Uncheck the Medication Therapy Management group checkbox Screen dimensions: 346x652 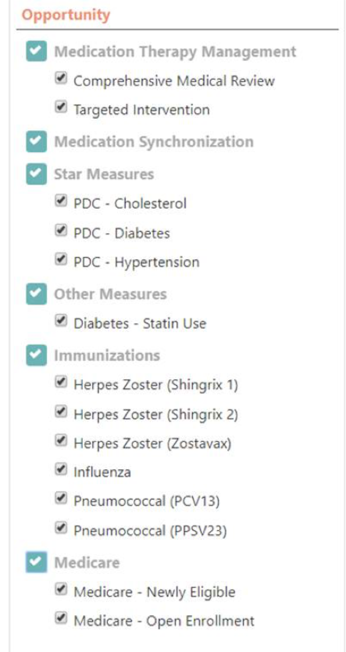point(36,51)
